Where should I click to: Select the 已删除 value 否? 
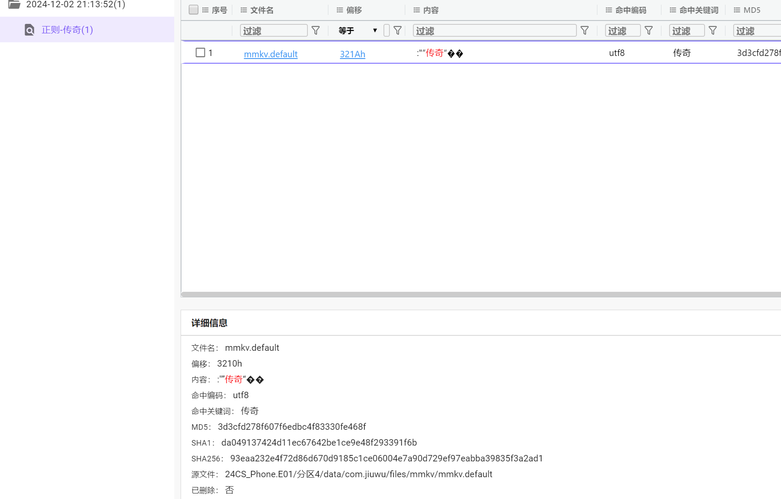pyautogui.click(x=229, y=490)
